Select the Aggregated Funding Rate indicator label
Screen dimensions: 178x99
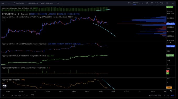[x=17, y=8]
